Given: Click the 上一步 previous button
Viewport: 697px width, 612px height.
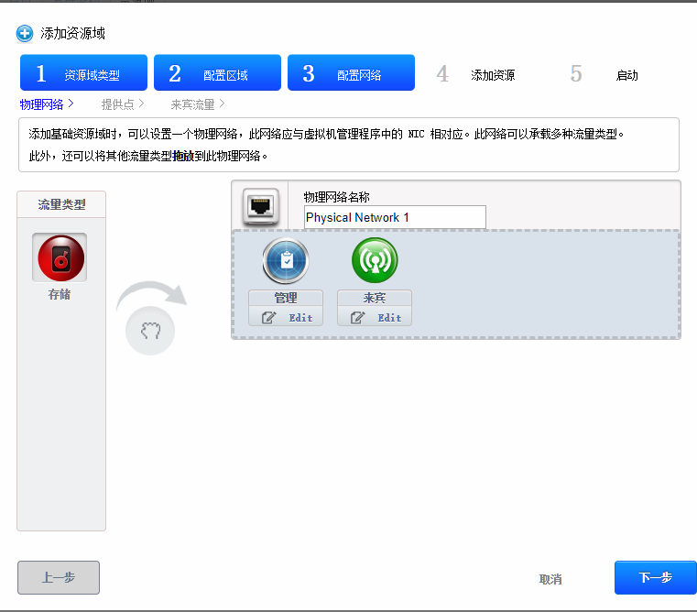Looking at the screenshot, I should click(x=59, y=577).
